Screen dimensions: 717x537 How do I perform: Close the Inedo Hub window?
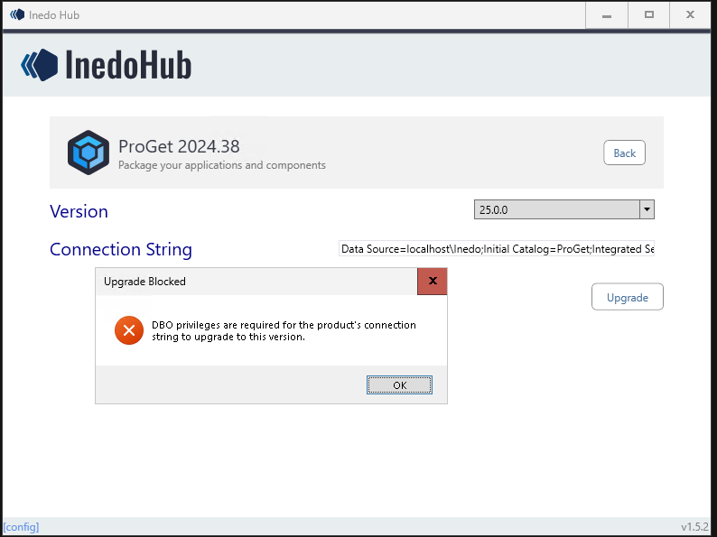(x=691, y=15)
